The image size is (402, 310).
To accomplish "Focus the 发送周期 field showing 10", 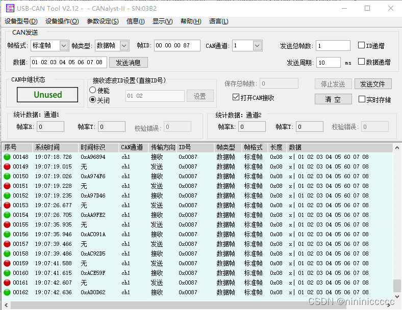I will 329,63.
